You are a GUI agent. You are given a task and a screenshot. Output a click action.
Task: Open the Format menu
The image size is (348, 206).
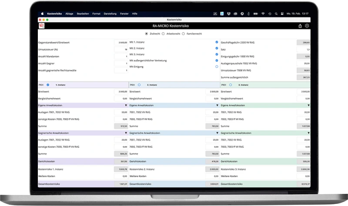[x=96, y=13]
